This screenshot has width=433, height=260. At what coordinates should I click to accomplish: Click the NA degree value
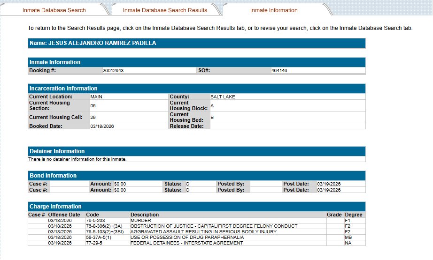point(348,243)
